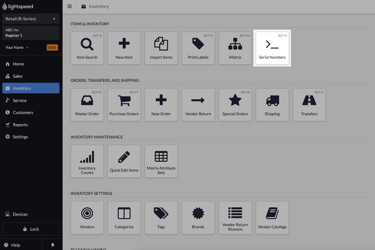Open the Serial Numbers tile
Viewport: 375px width, 250px height.
tap(272, 48)
